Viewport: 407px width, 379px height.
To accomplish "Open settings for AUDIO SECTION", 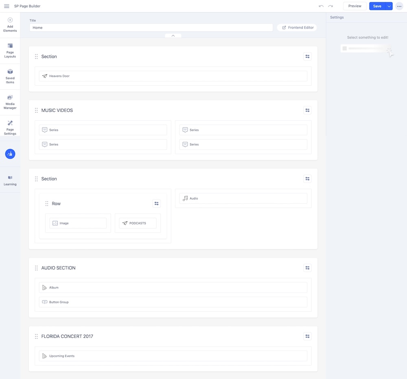I will click(x=307, y=268).
